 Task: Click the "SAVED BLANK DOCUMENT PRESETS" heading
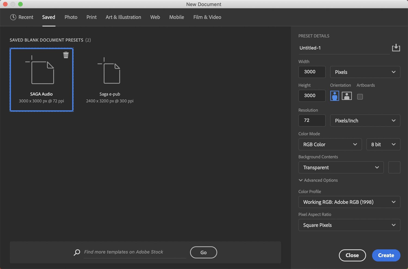pos(47,40)
